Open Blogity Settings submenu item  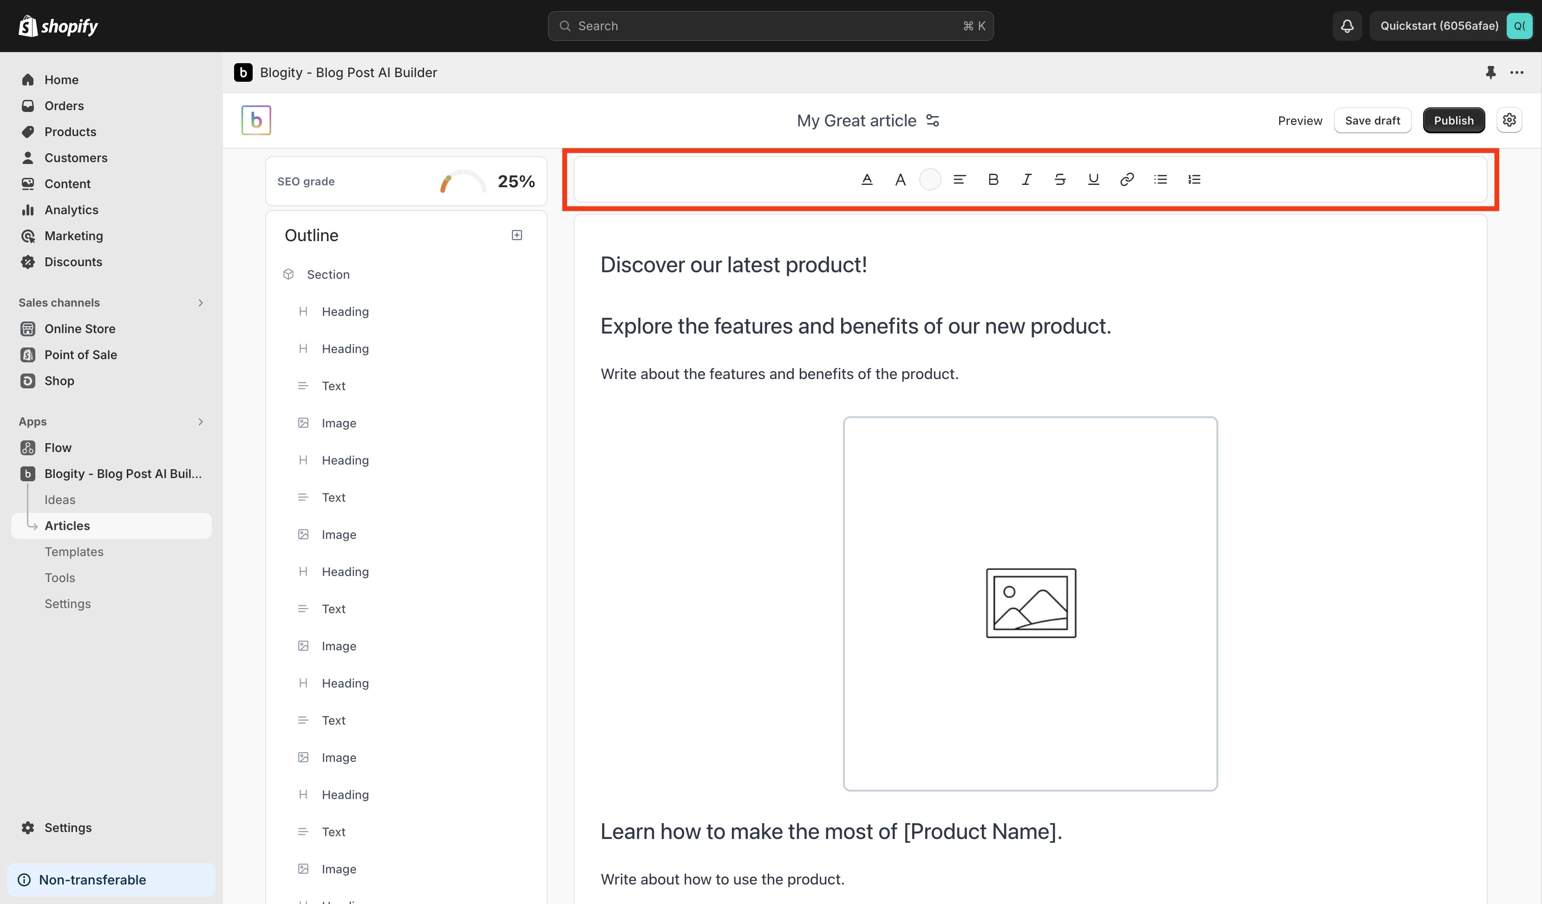click(x=67, y=604)
